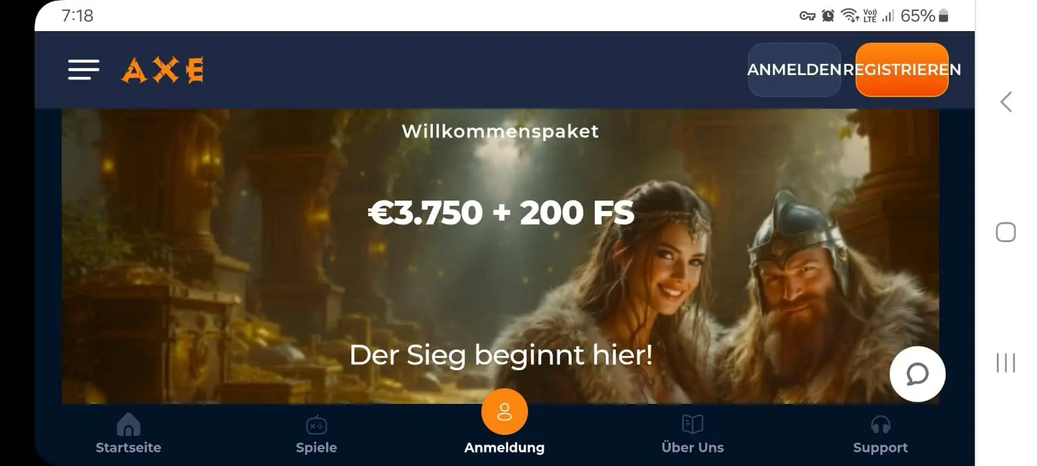Switch to the Spiele tab label

click(316, 448)
